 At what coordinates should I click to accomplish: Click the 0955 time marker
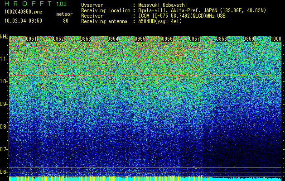140,39
